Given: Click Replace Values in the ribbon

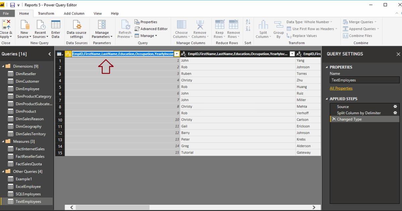Looking at the screenshot, I should (302, 36).
